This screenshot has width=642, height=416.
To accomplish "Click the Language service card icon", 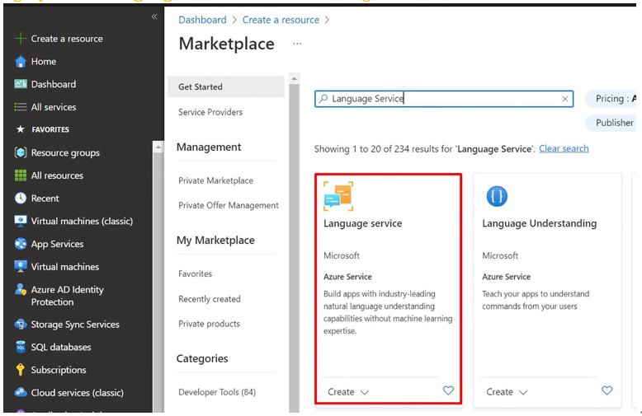I will pyautogui.click(x=338, y=196).
